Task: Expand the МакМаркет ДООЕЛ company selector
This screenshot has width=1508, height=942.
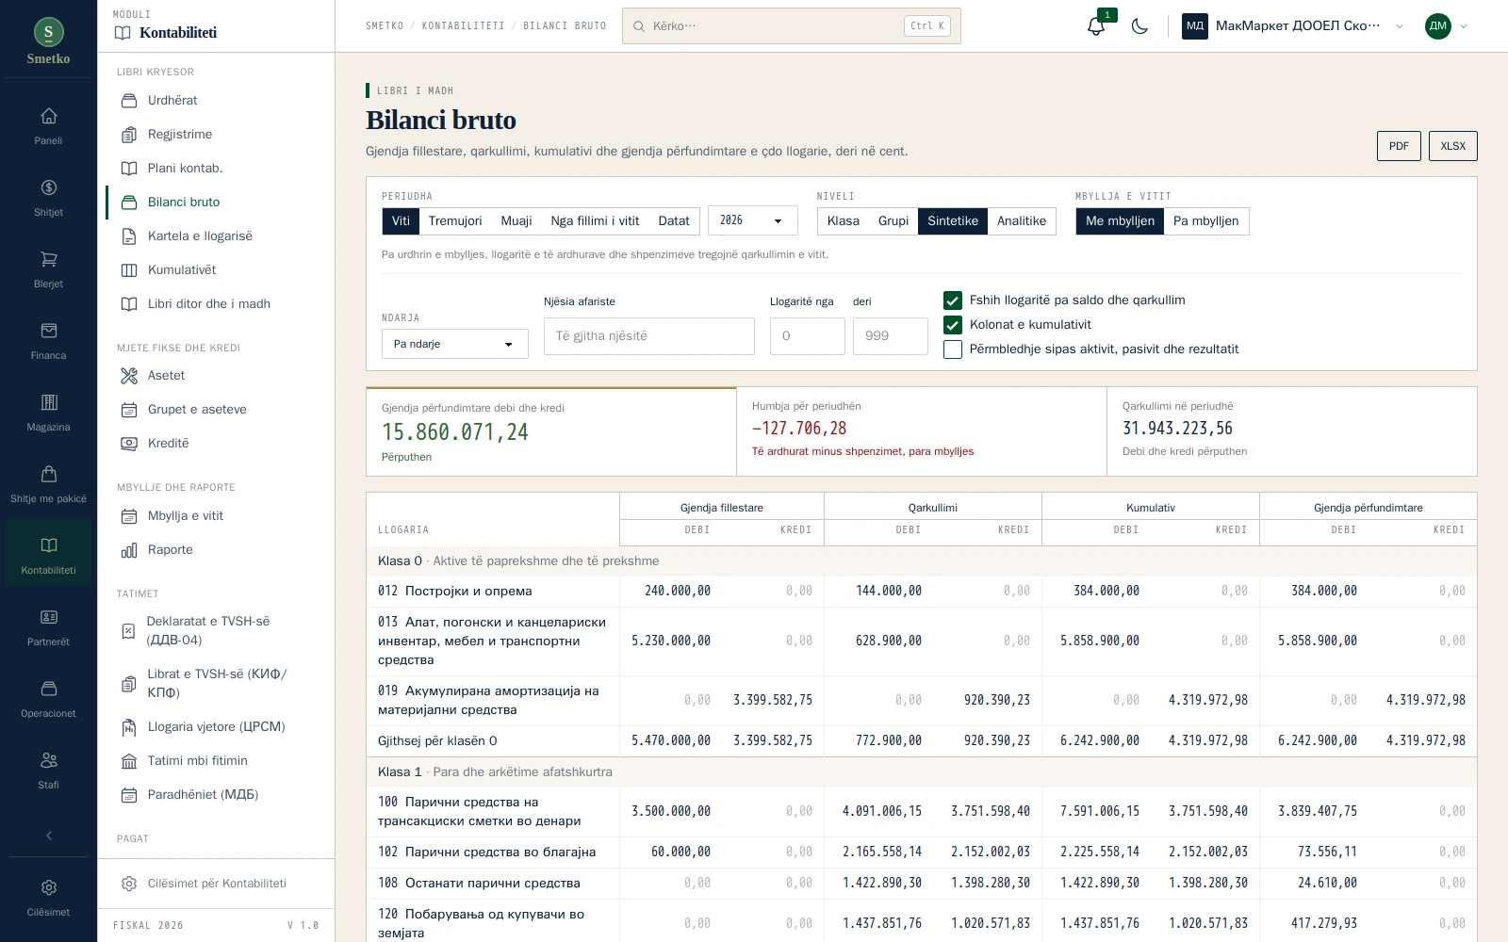Action: tap(1294, 26)
